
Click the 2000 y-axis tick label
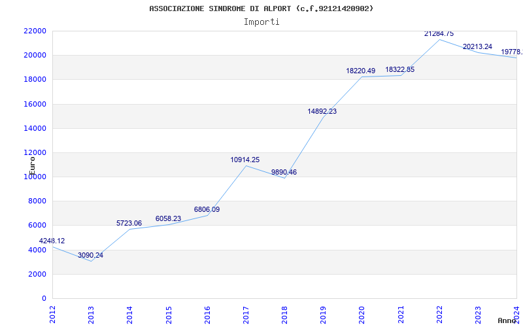pyautogui.click(x=37, y=274)
